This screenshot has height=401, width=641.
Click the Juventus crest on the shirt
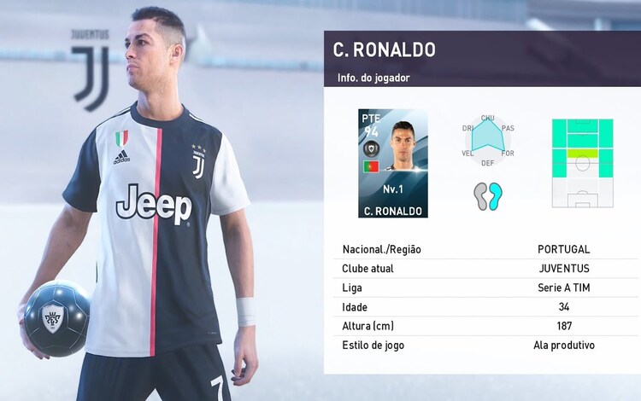[x=198, y=161]
